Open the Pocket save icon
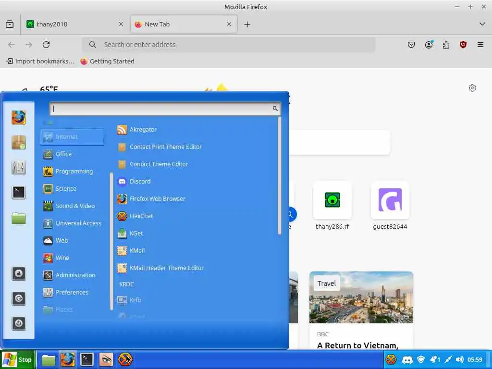This screenshot has height=369, width=492. (x=411, y=45)
